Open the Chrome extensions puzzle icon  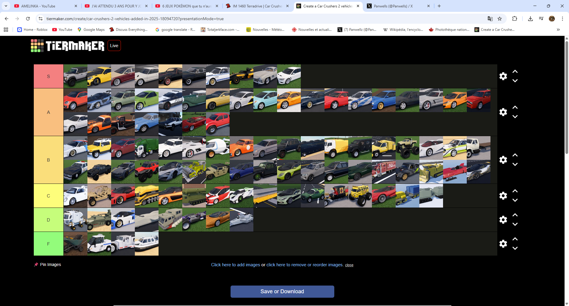coord(514,19)
